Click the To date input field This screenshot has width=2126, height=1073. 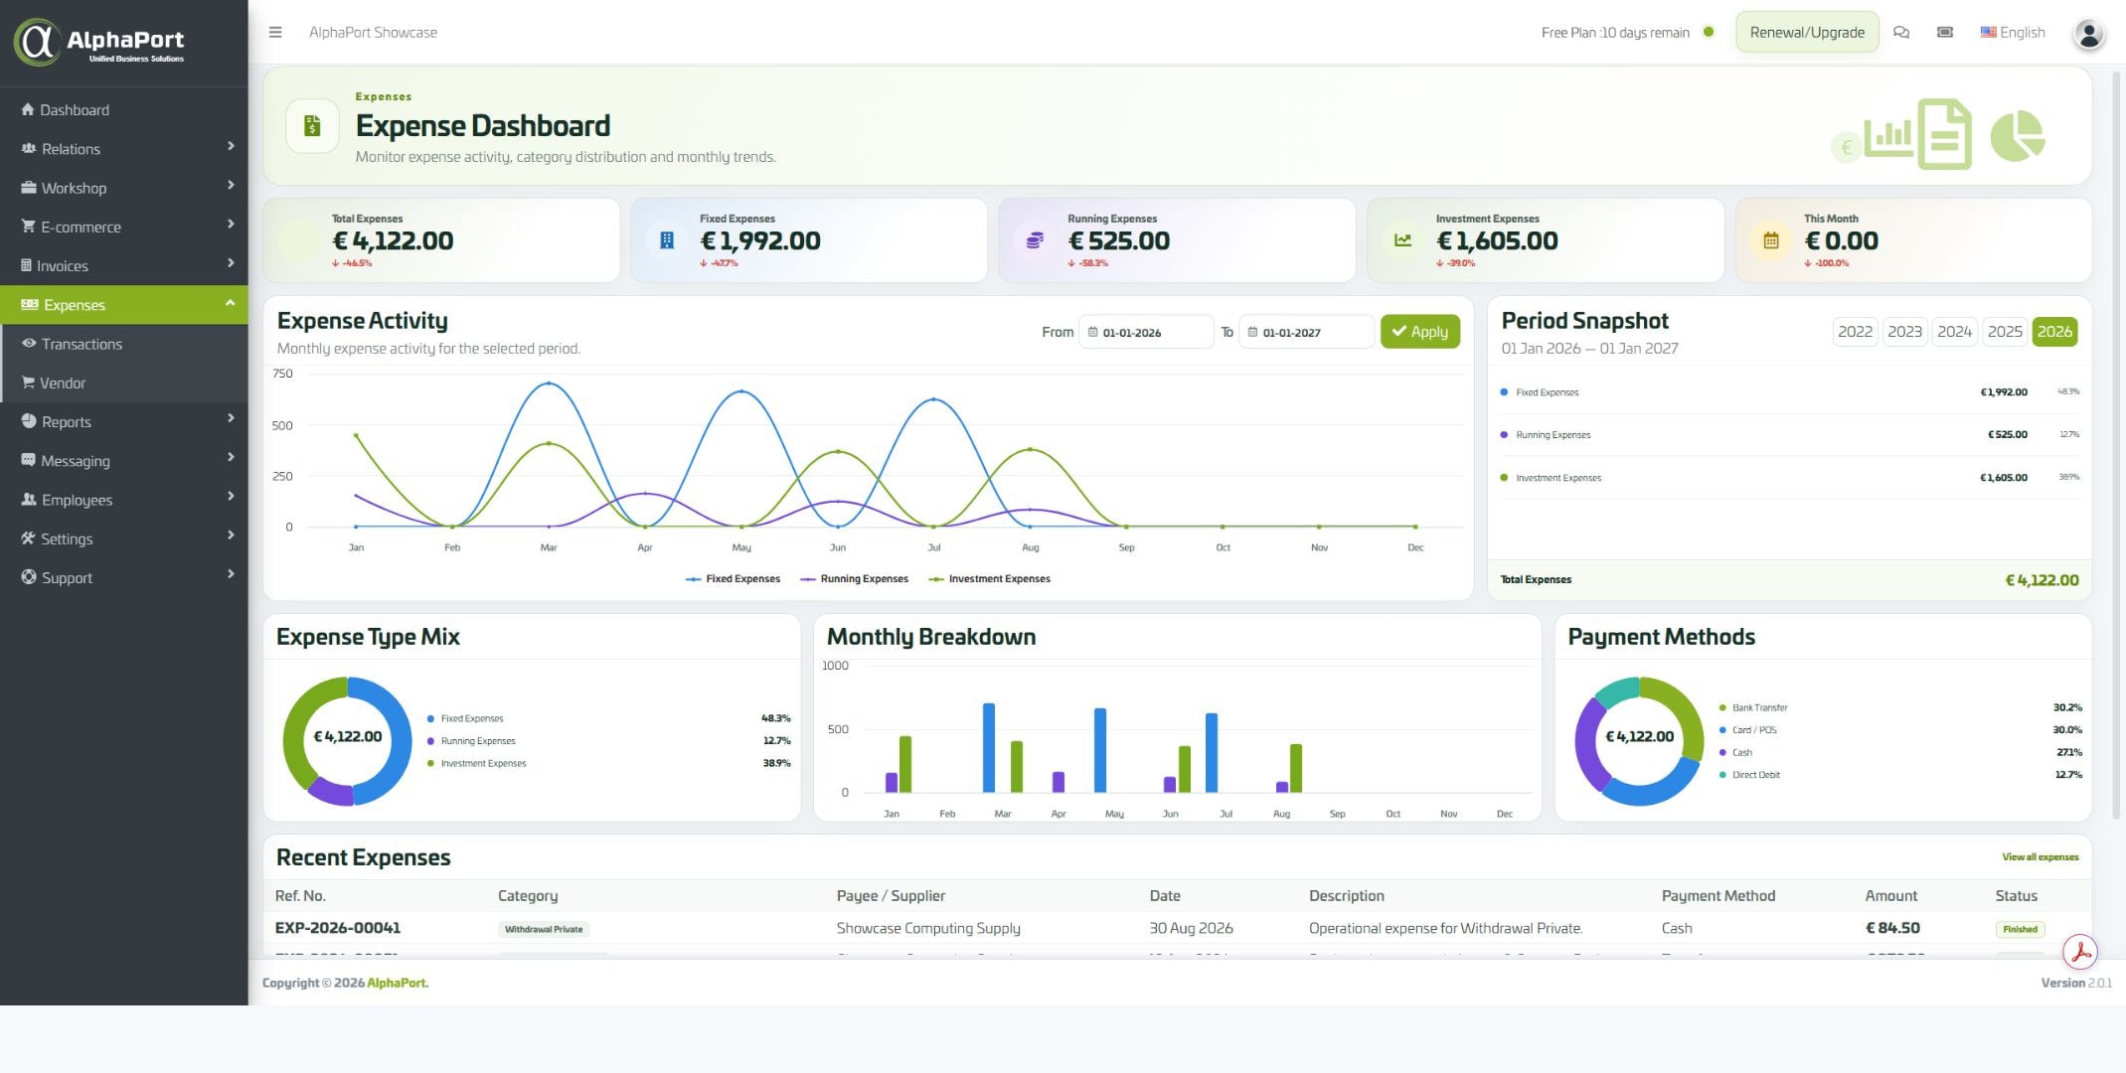[1306, 332]
